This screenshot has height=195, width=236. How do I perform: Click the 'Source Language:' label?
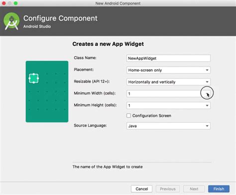pyautogui.click(x=90, y=125)
